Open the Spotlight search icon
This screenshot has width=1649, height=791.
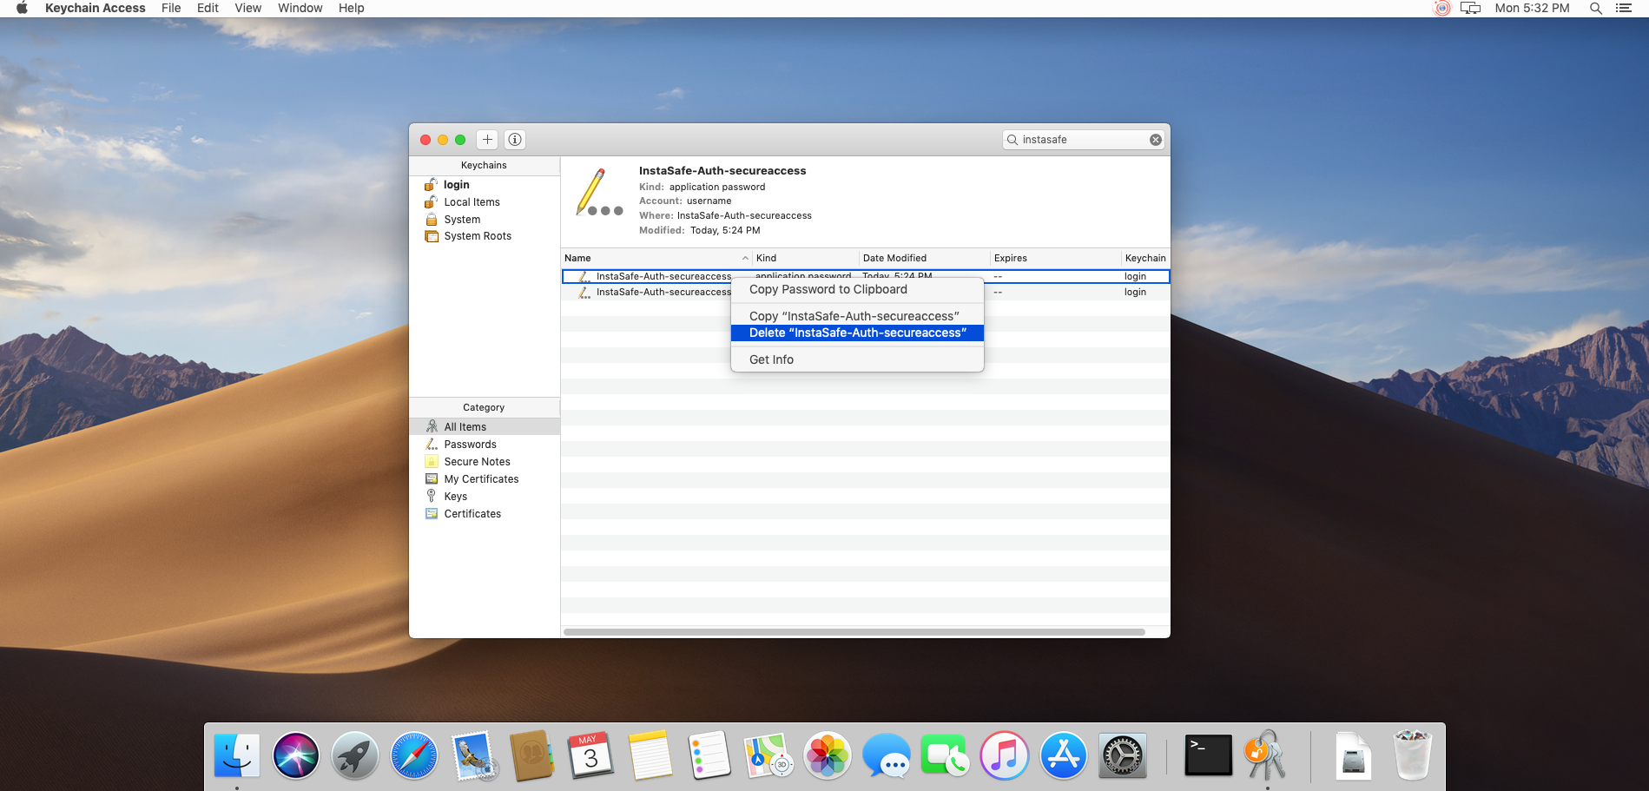click(1595, 8)
